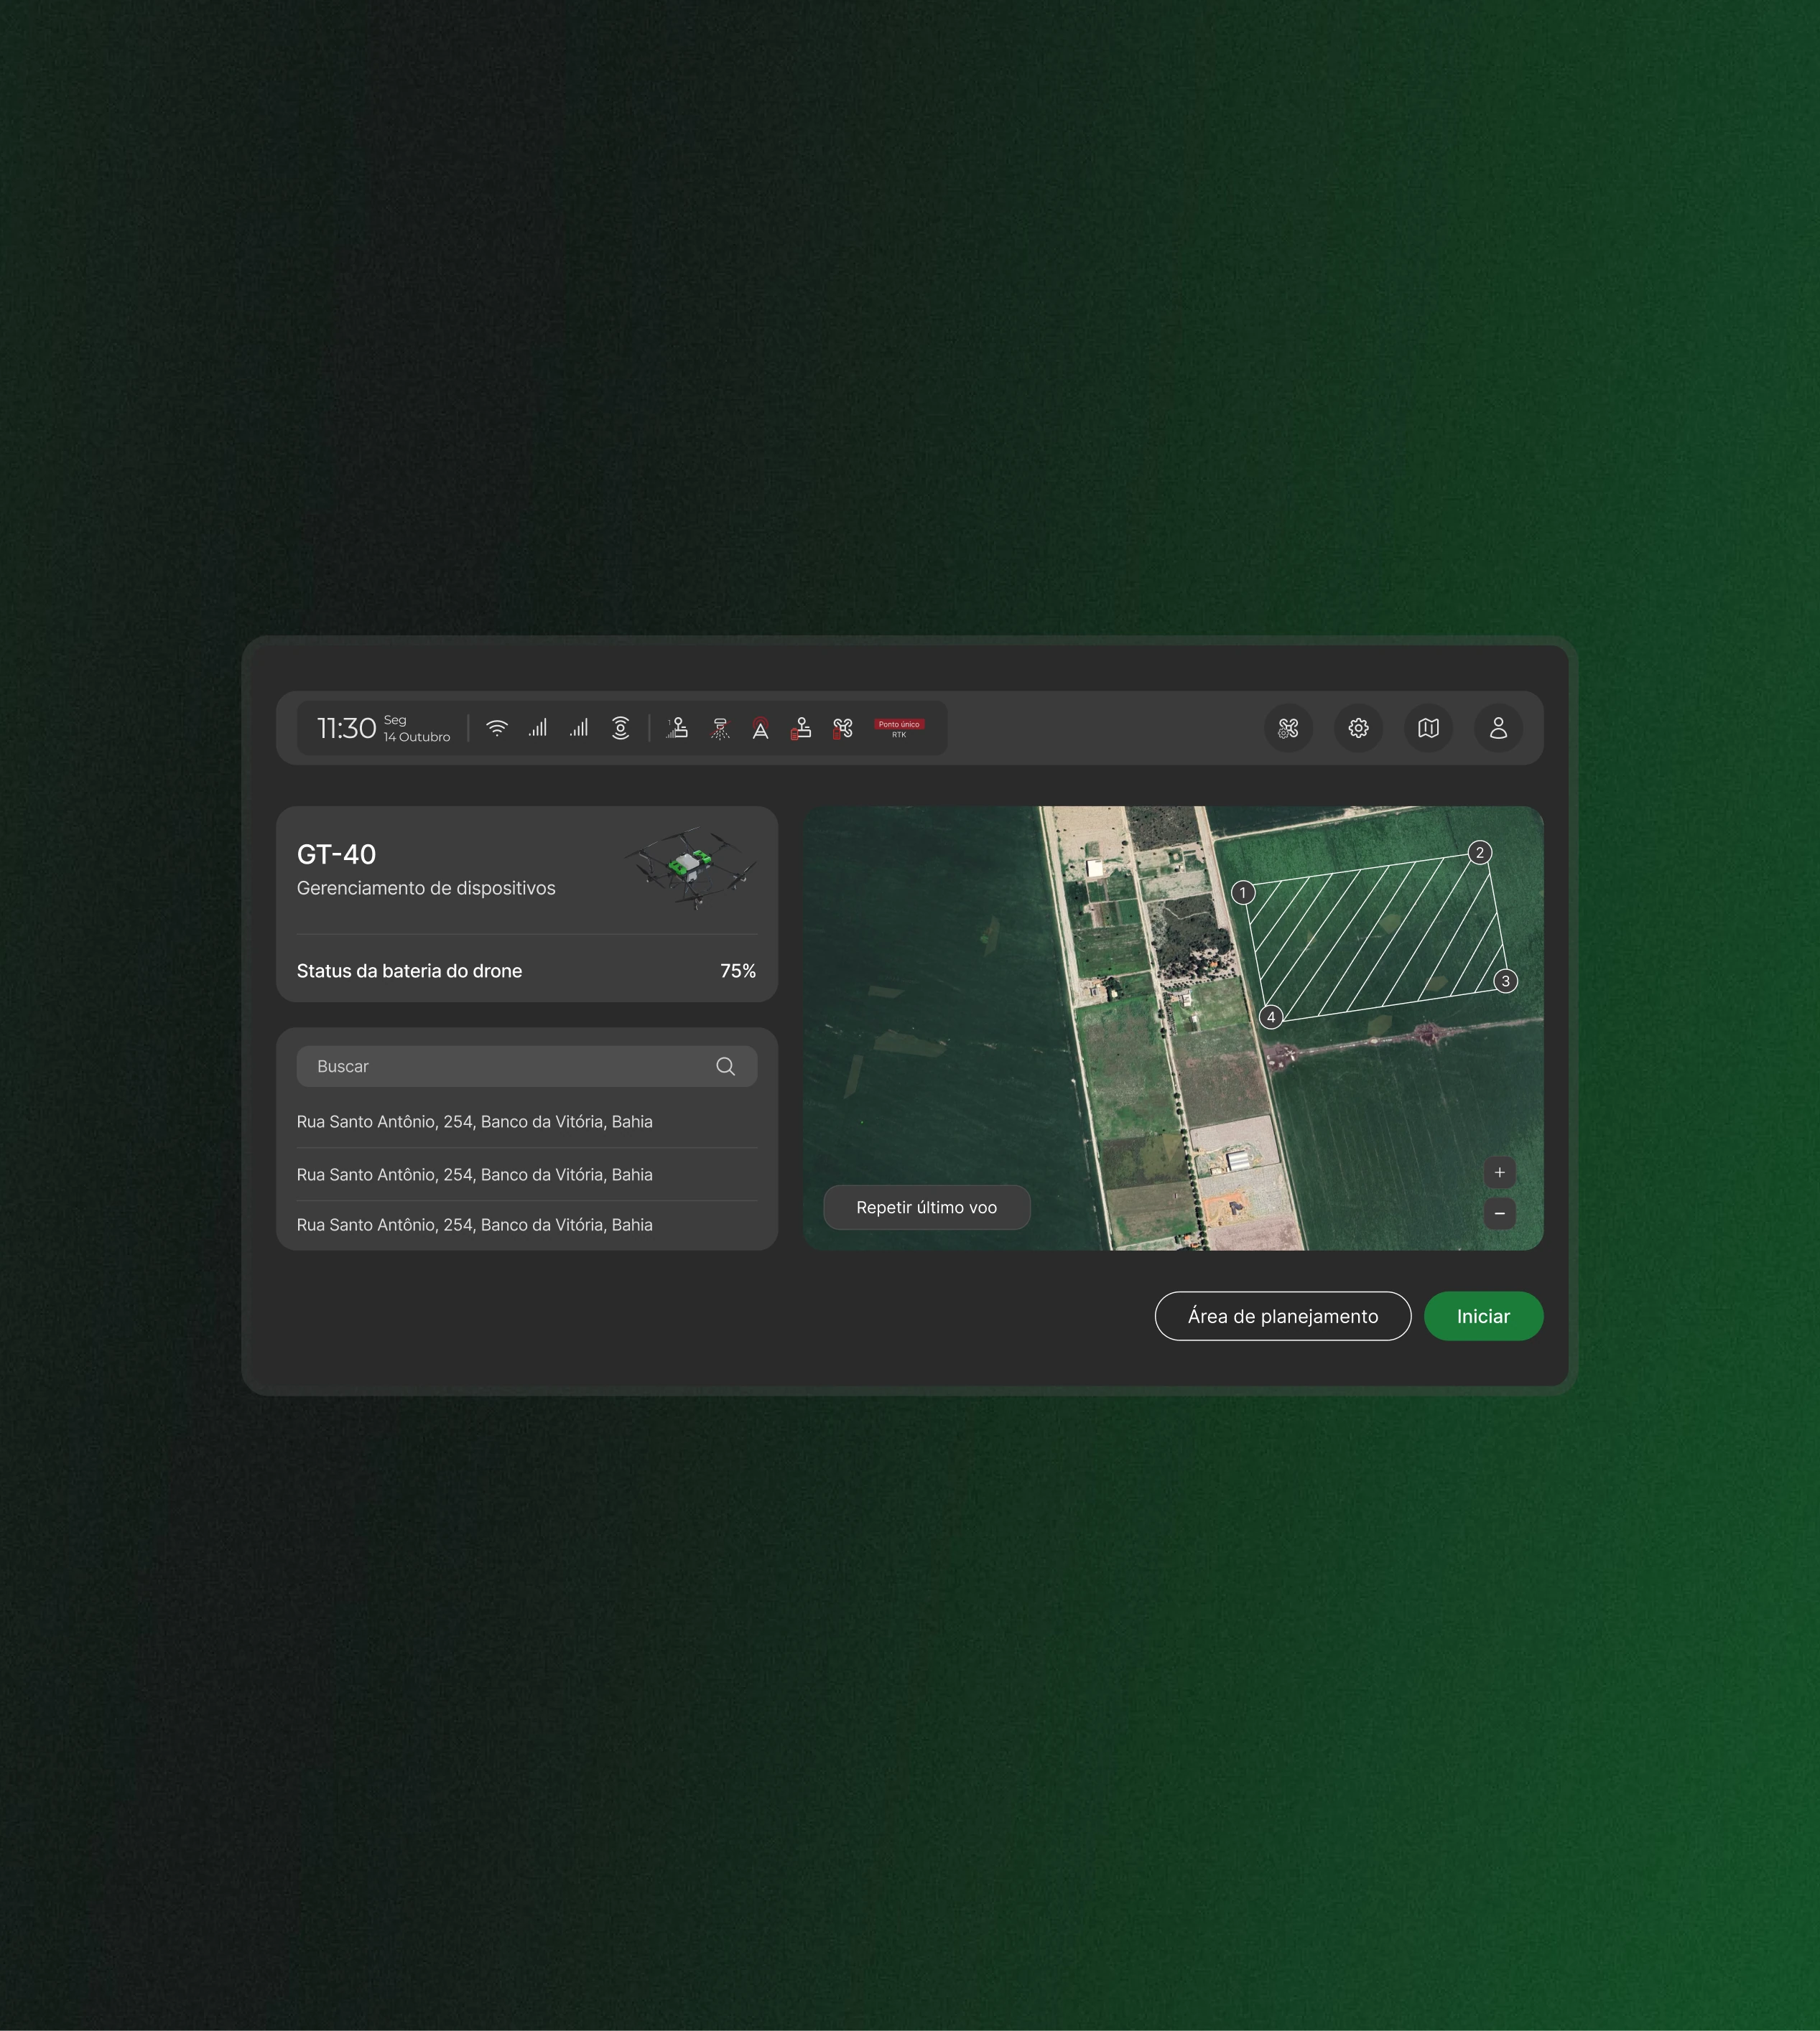Select waypoint marker 1 on the map
The image size is (1820, 2031).
(1243, 892)
